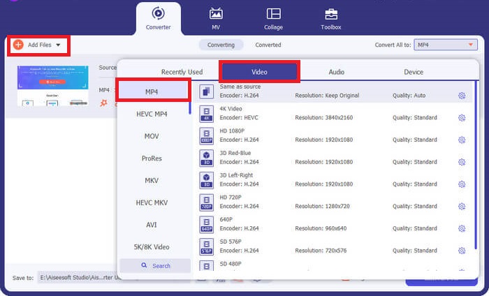489x296 pixels.
Task: Click the 4K Video preset icon
Action: click(x=207, y=114)
